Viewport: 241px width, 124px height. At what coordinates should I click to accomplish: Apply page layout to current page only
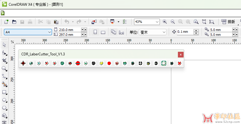(x=121, y=33)
